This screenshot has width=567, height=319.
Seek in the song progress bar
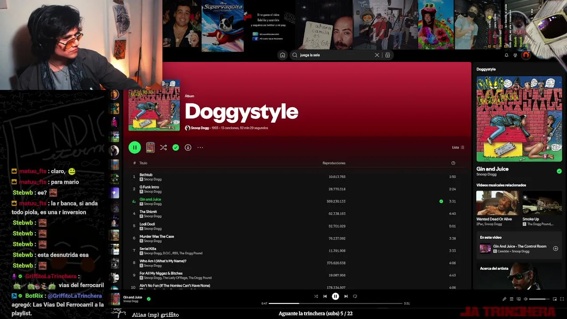[x=335, y=303]
